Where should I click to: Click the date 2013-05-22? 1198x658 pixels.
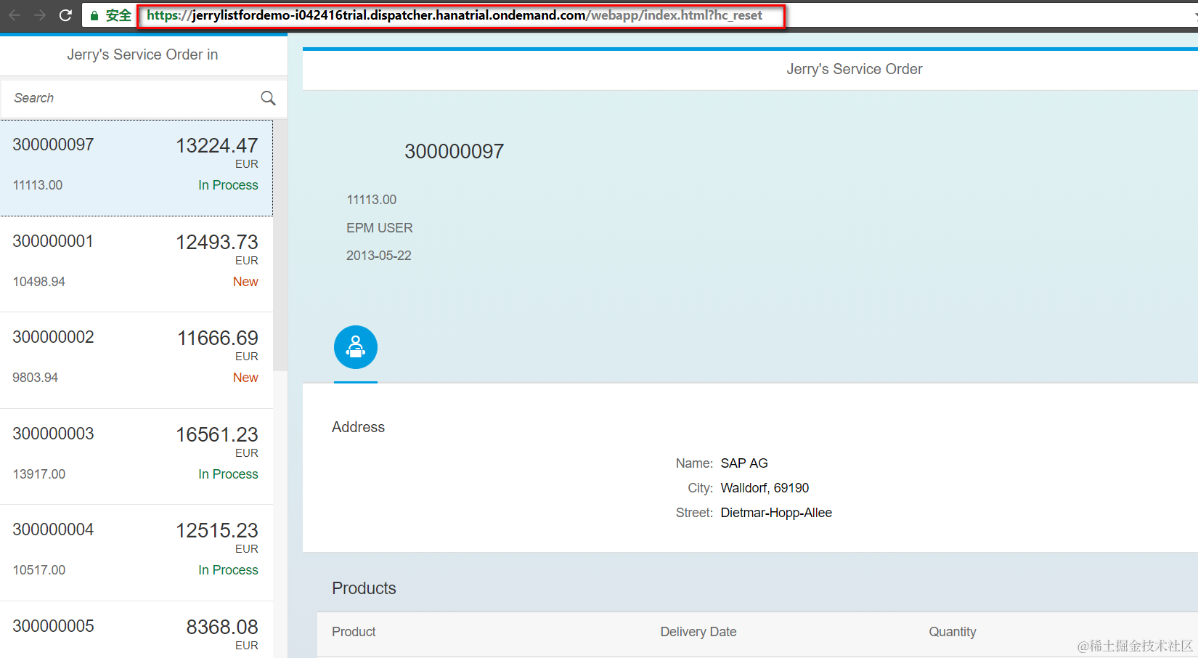point(379,256)
